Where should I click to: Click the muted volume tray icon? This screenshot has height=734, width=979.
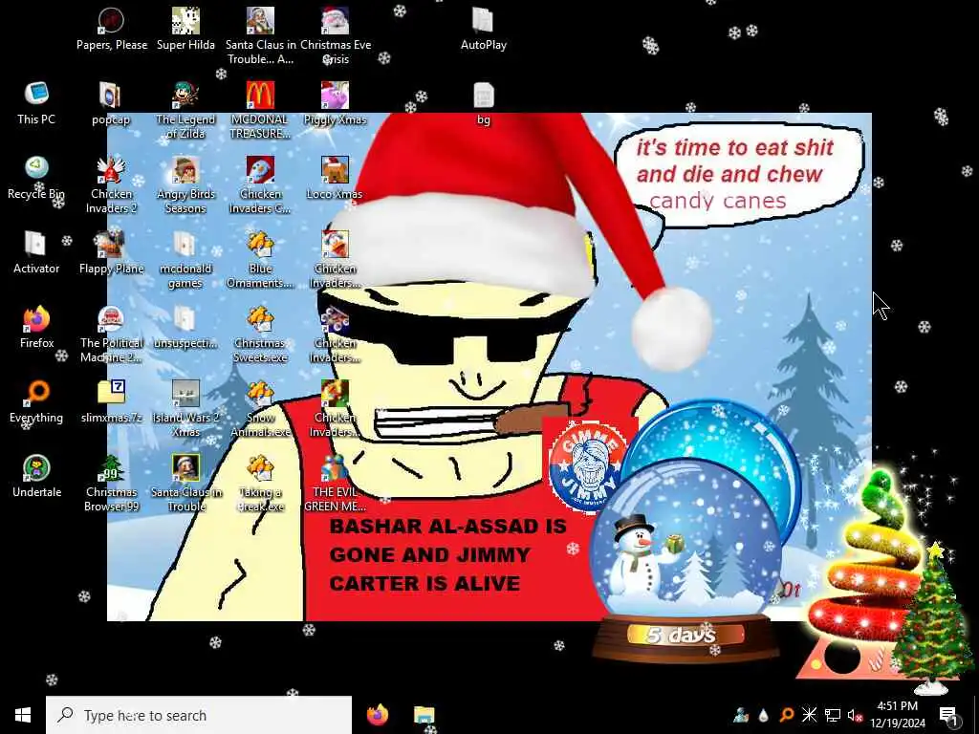tap(855, 715)
